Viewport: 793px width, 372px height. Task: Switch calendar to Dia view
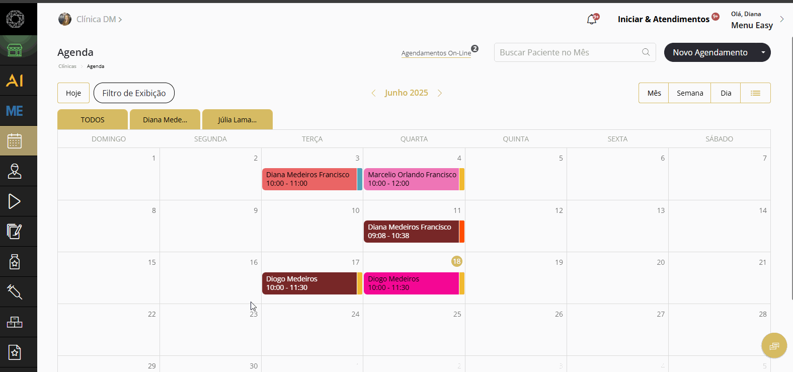coord(726,93)
